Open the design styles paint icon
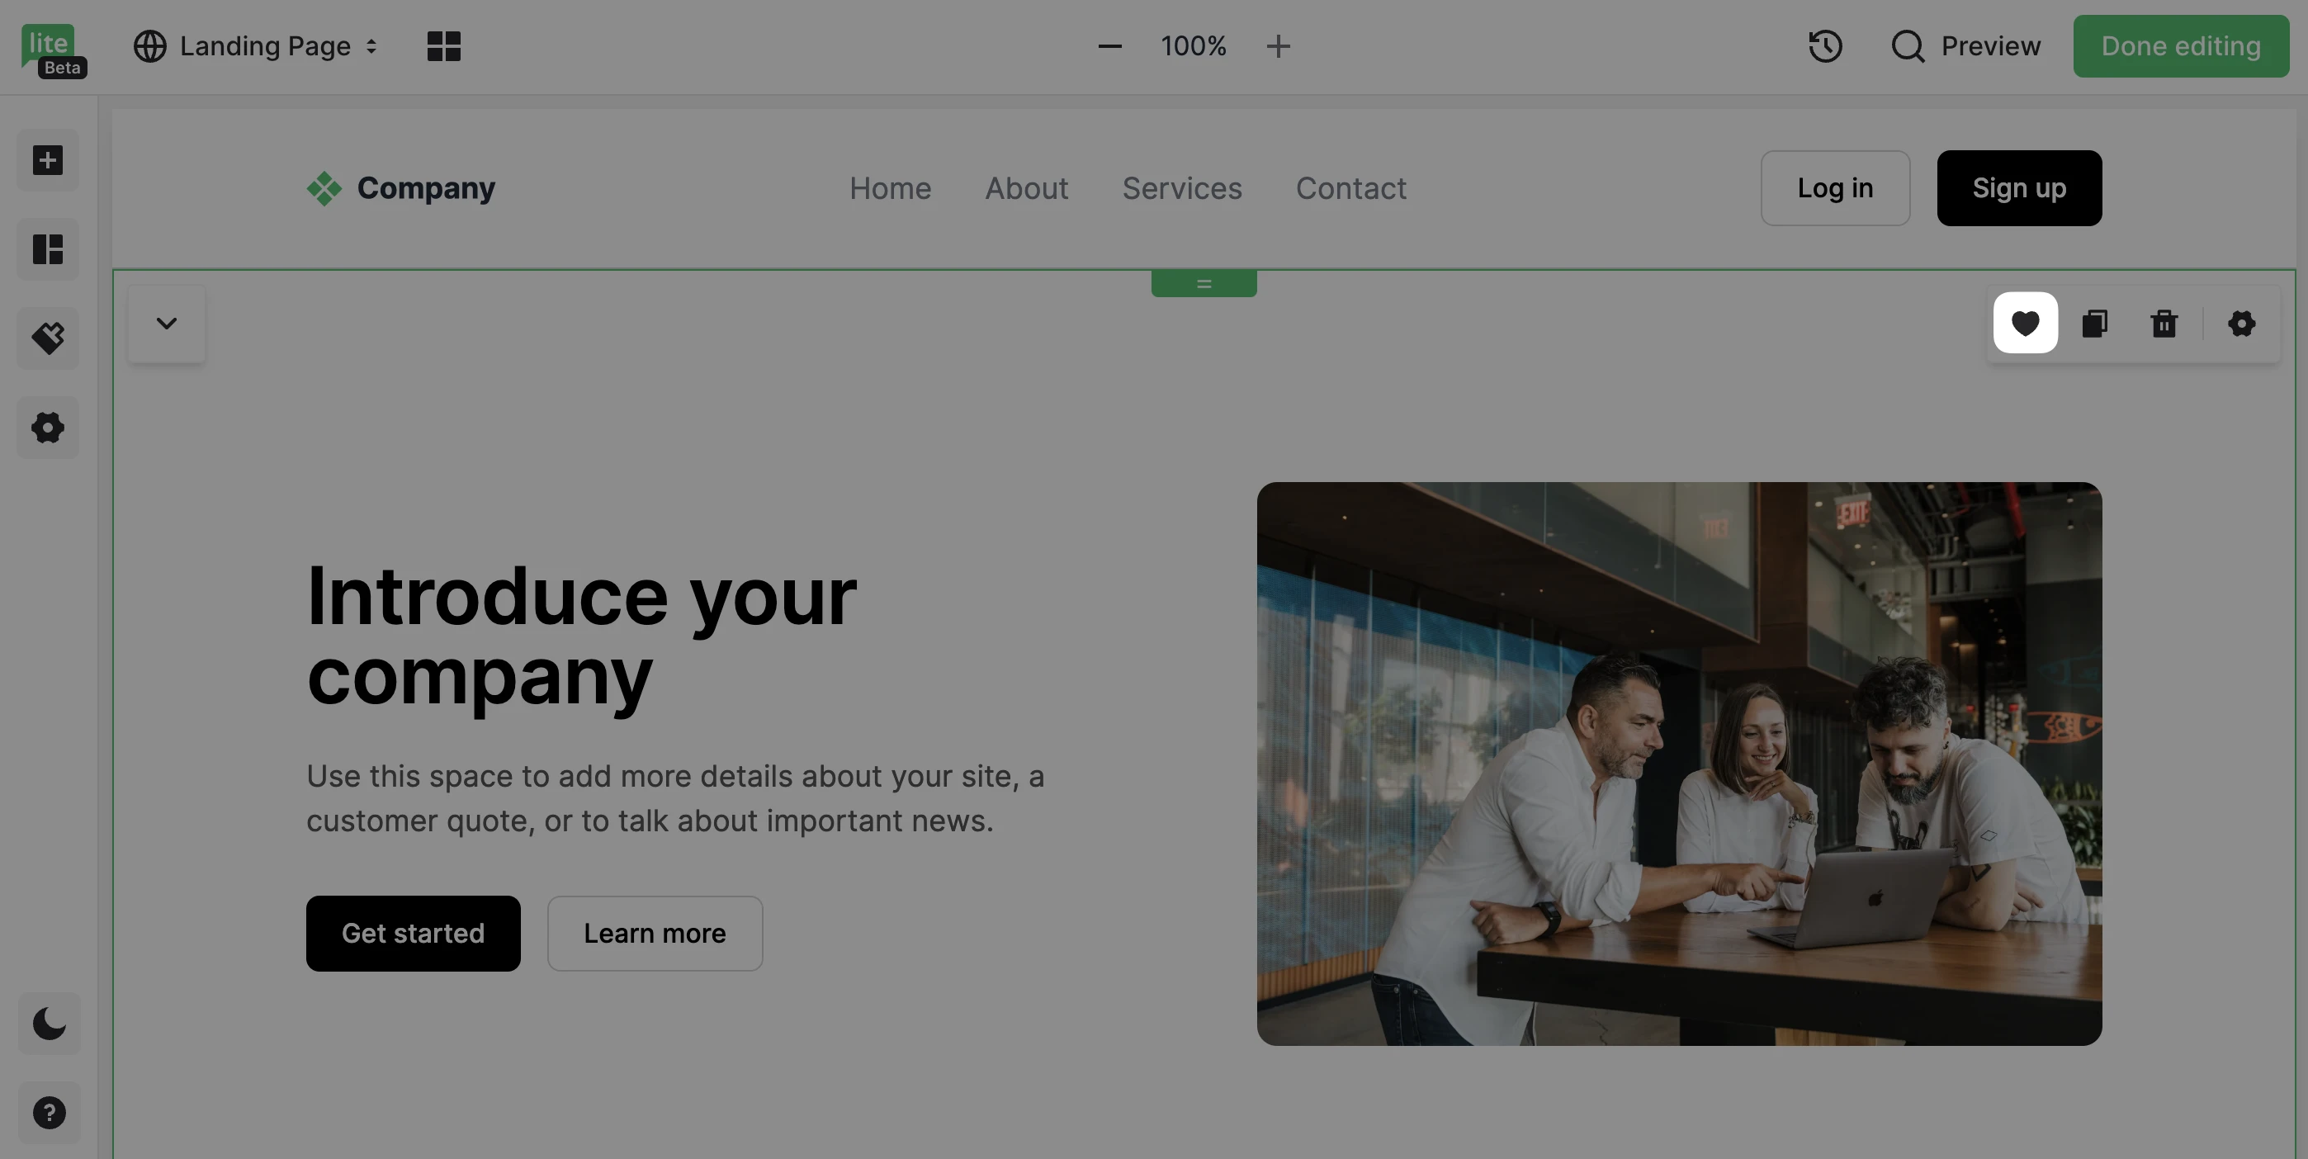The image size is (2308, 1159). (48, 338)
